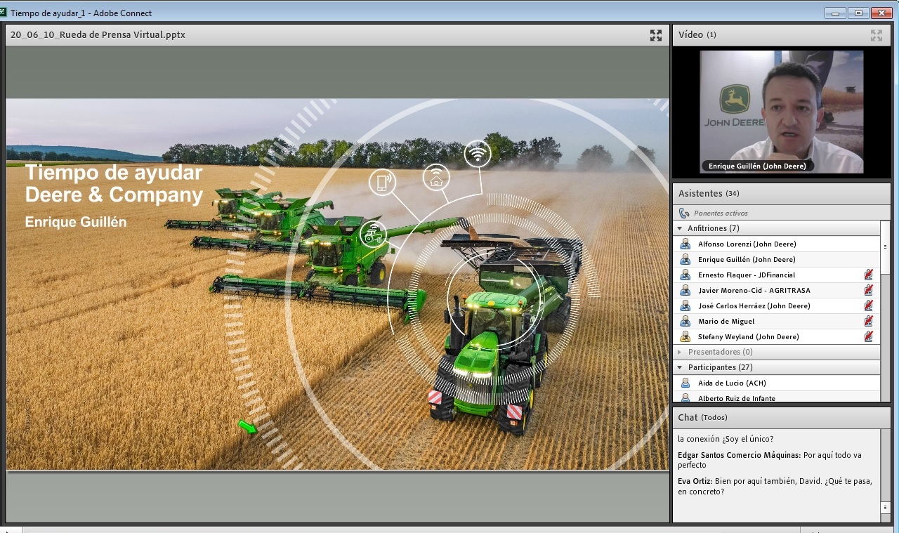Screen dimensions: 899x533
Task: Click Javier Moreno-Cid's muted microphone icon
Action: 869,291
